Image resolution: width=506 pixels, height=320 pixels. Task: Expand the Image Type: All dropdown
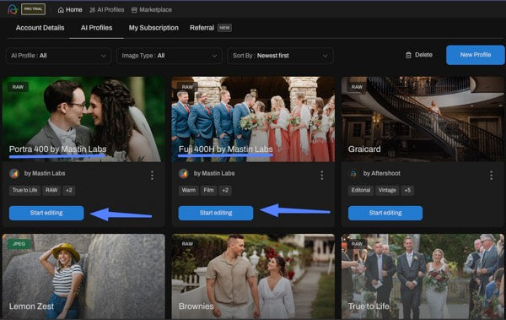[170, 56]
